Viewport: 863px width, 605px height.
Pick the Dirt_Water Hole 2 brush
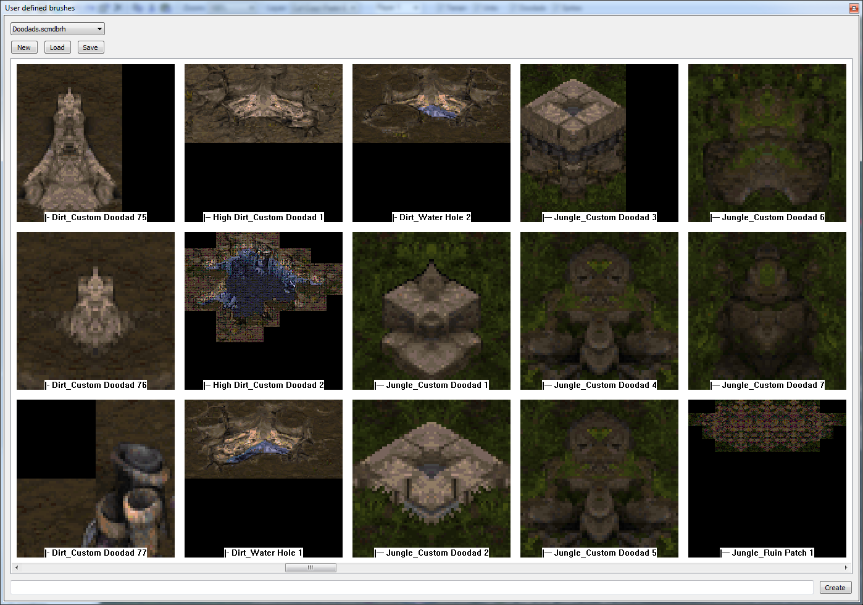pyautogui.click(x=431, y=143)
